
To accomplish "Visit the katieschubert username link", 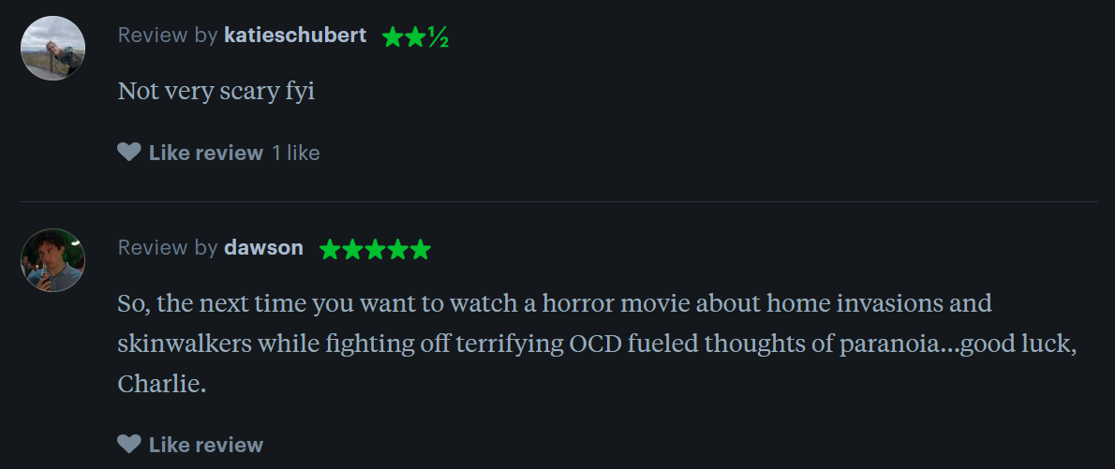I will pyautogui.click(x=295, y=36).
